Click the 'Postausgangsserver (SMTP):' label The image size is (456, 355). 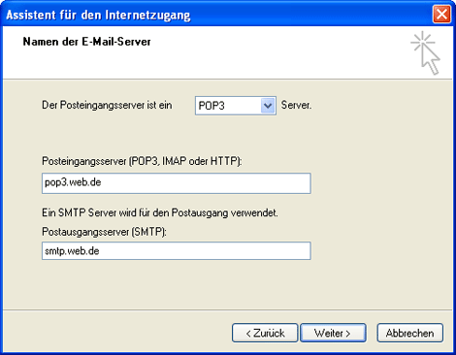[104, 232]
